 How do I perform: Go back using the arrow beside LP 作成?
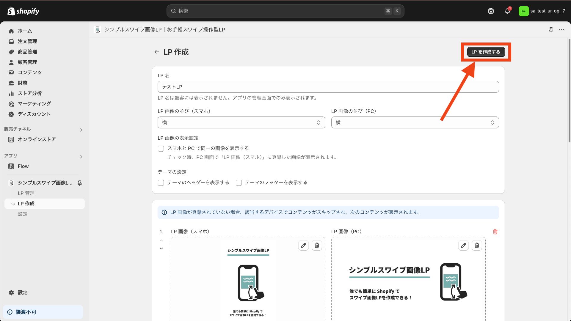[x=157, y=52]
